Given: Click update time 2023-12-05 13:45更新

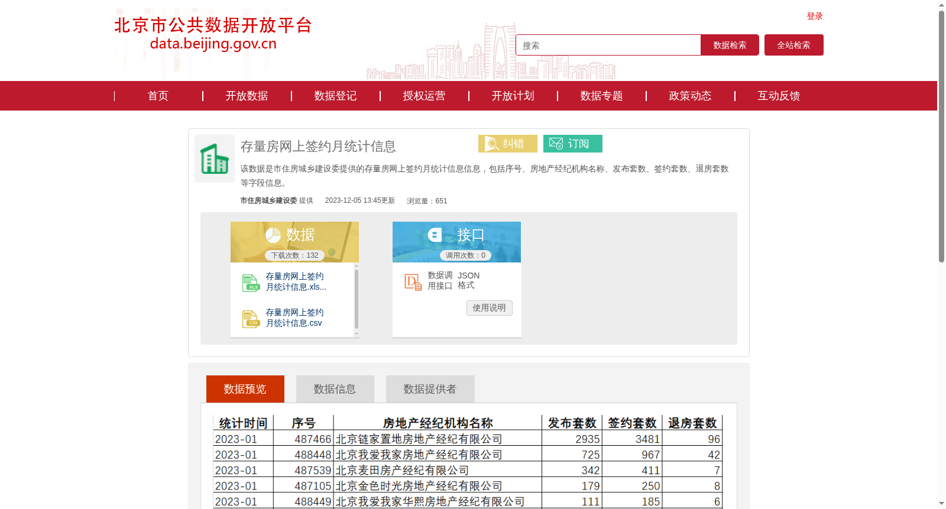Looking at the screenshot, I should click(x=360, y=200).
